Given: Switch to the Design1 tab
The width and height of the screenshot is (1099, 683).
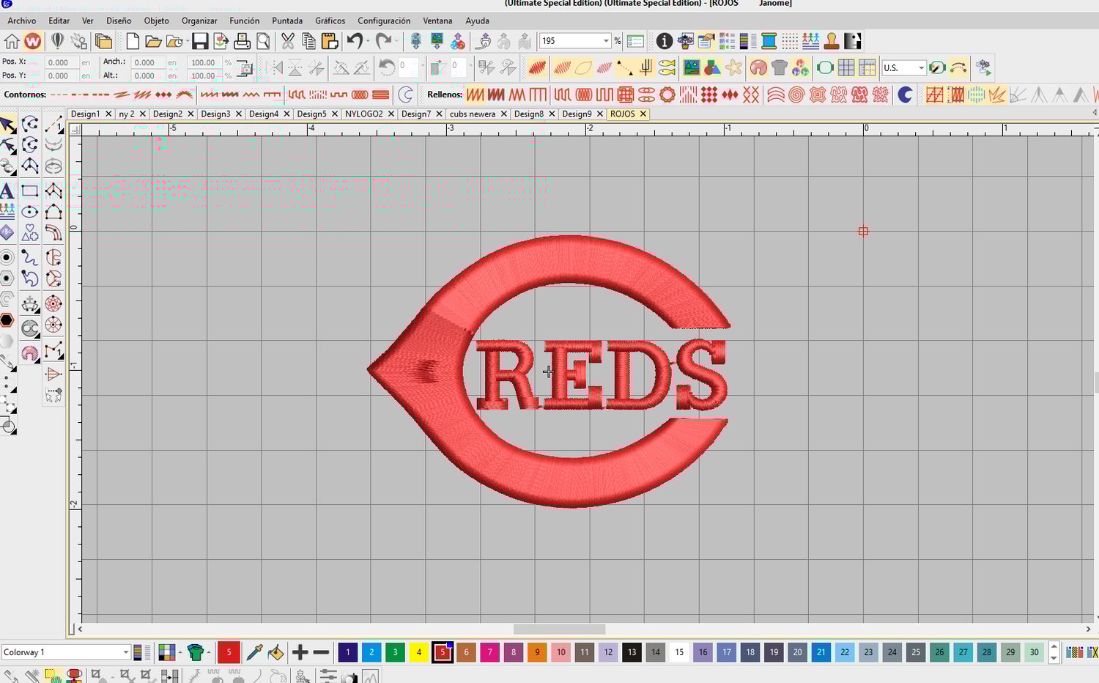Looking at the screenshot, I should 85,114.
